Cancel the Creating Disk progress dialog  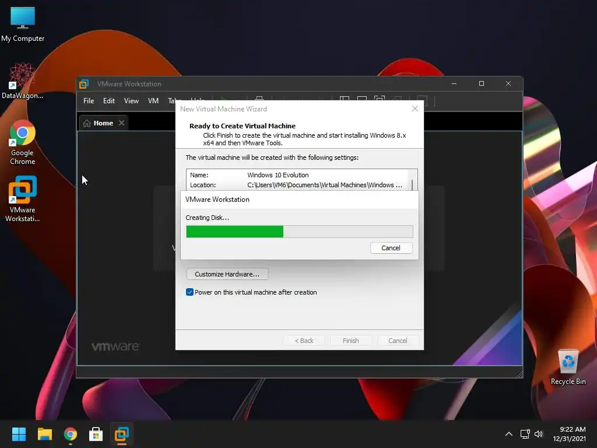click(391, 248)
